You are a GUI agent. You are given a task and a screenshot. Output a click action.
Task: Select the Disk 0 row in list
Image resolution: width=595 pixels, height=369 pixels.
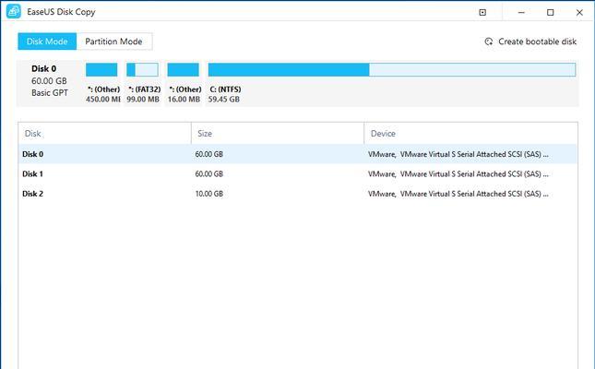(298, 154)
